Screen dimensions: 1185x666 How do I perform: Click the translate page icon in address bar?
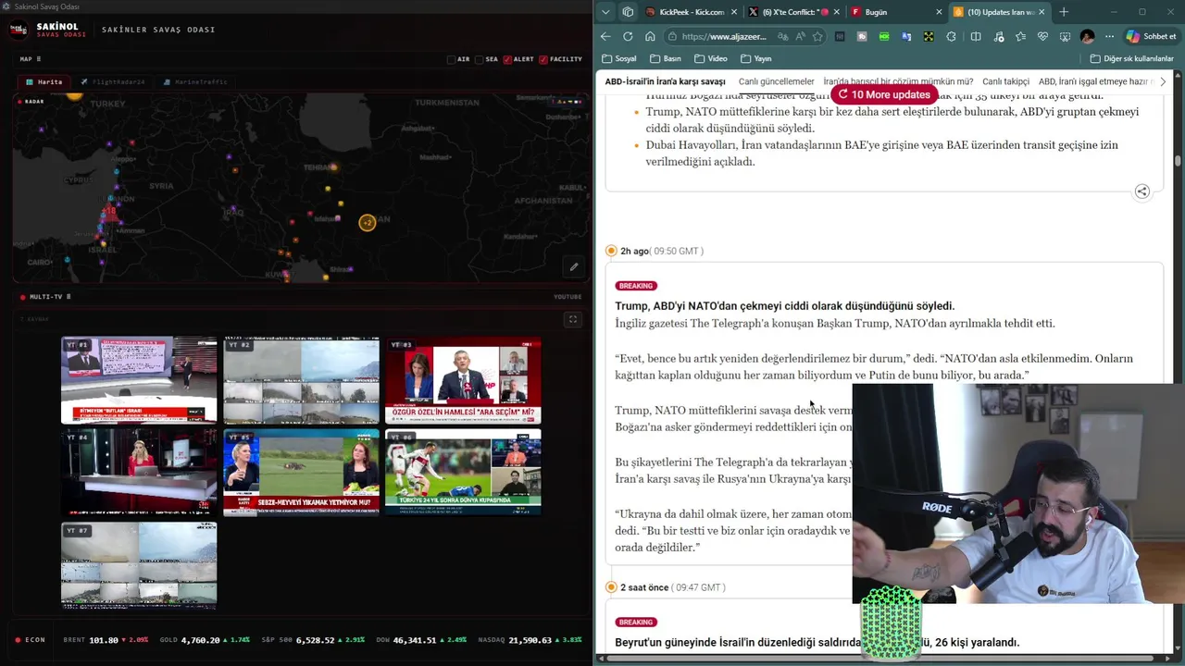pyautogui.click(x=783, y=37)
